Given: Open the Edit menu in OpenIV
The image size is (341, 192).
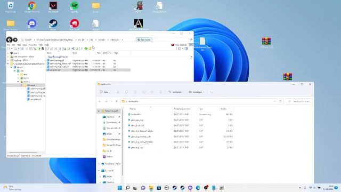Looking at the screenshot, I should (13, 45).
